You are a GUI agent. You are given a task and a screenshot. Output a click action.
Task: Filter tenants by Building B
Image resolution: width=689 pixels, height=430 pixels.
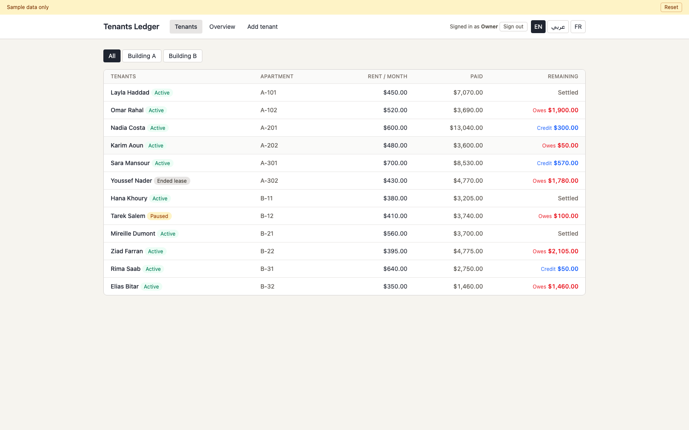point(183,56)
